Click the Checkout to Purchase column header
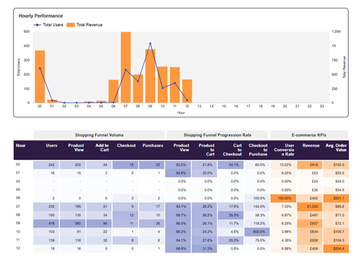The height and width of the screenshot is (259, 363). 258,148
